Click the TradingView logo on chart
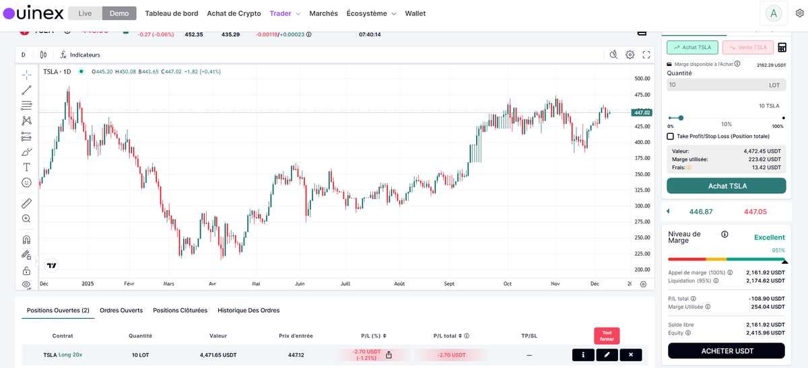The width and height of the screenshot is (808, 368). pos(51,266)
